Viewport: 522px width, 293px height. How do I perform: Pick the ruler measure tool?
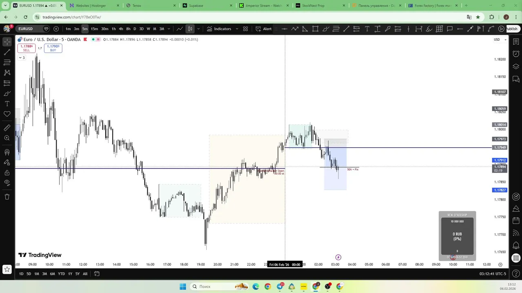7,128
